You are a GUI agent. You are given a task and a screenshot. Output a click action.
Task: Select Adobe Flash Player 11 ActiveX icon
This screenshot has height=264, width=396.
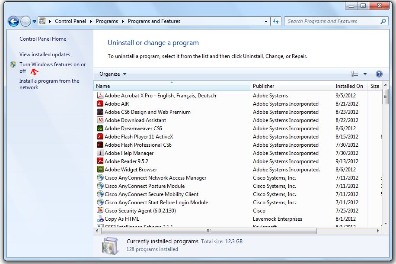[x=100, y=137]
